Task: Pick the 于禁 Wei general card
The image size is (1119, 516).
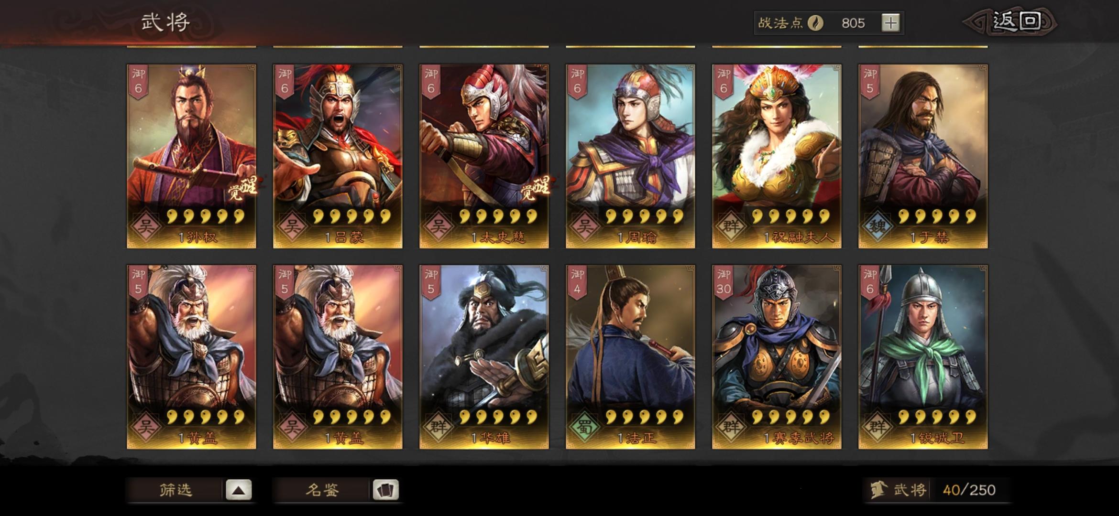Action: point(923,156)
